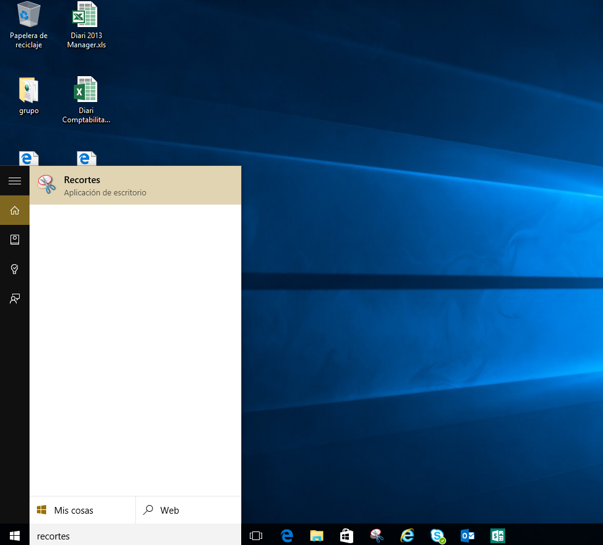
Task: Expand the hamburger menu in search panel
Action: click(x=15, y=181)
